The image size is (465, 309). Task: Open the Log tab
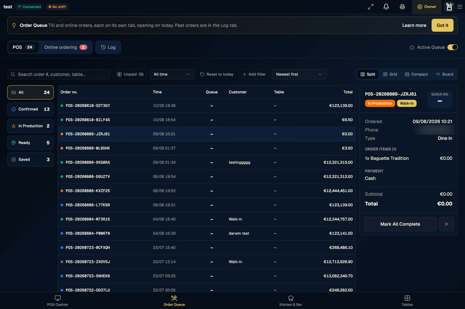108,47
